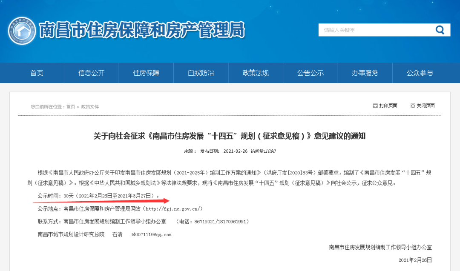This screenshot has height=271, width=460.
Task: Click the signature 南昌市住房发展规划编制工作领导小组办公室 at bottom right
Action: click(380, 247)
